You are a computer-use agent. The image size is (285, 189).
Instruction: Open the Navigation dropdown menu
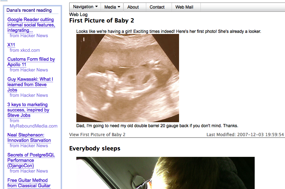[x=85, y=7]
